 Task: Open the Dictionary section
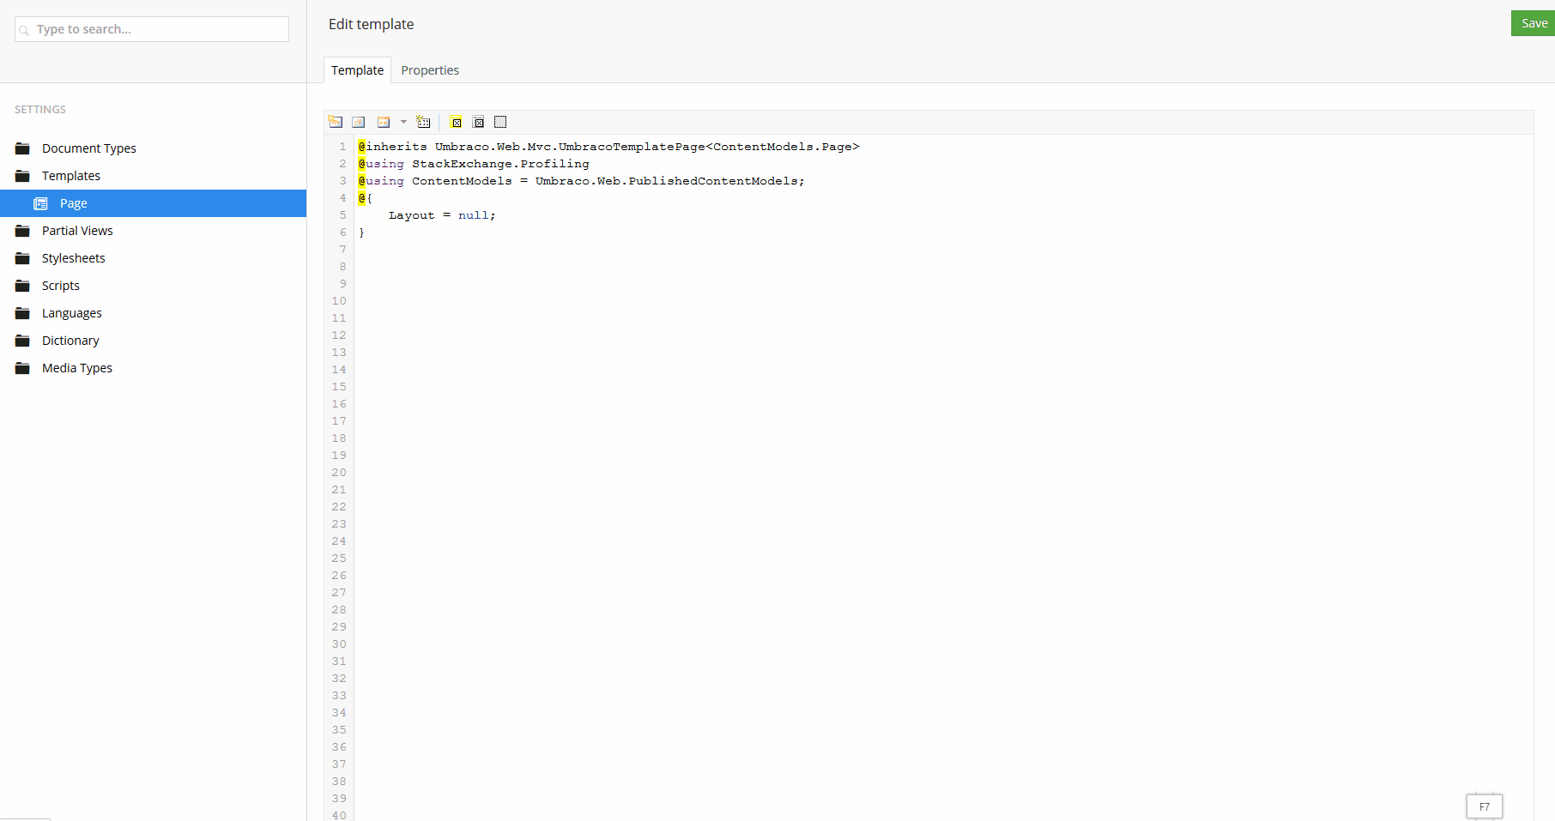click(x=70, y=340)
